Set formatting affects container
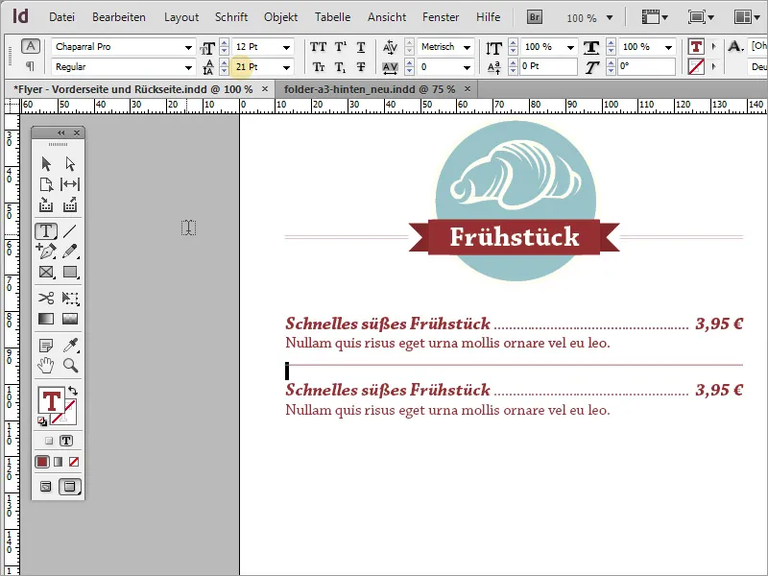768x576 pixels. coord(49,441)
